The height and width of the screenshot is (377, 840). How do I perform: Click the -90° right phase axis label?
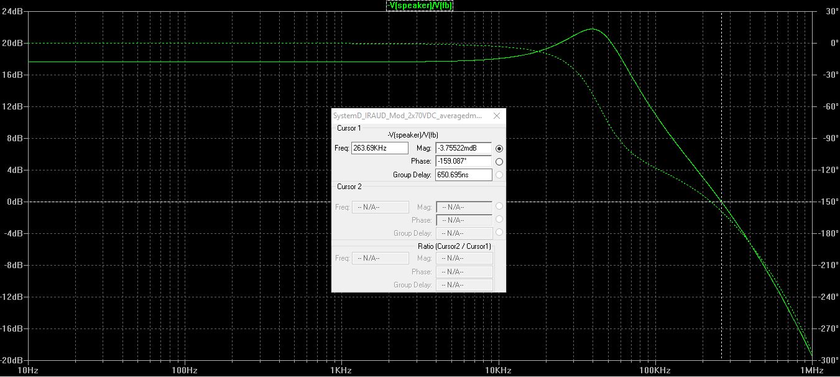point(831,138)
